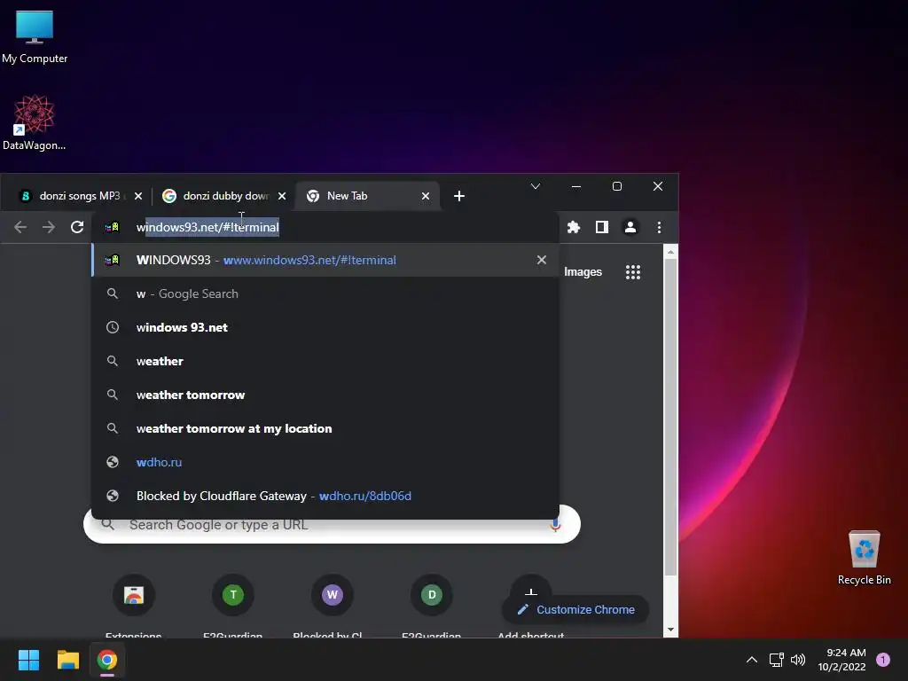Show hidden system tray icons
Image resolution: width=908 pixels, height=681 pixels.
(752, 660)
